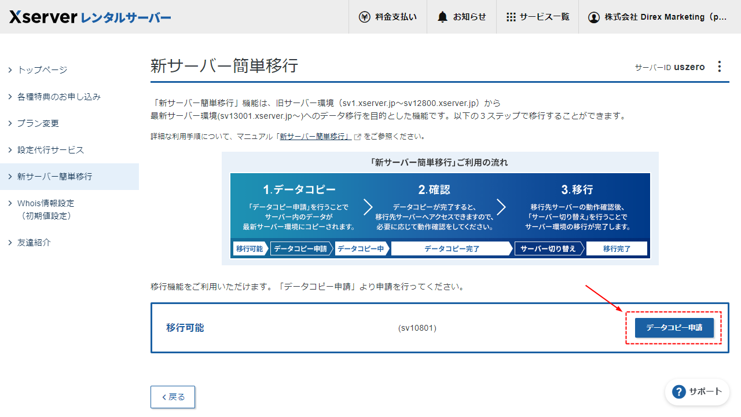Click the 戻る back button

tap(173, 397)
